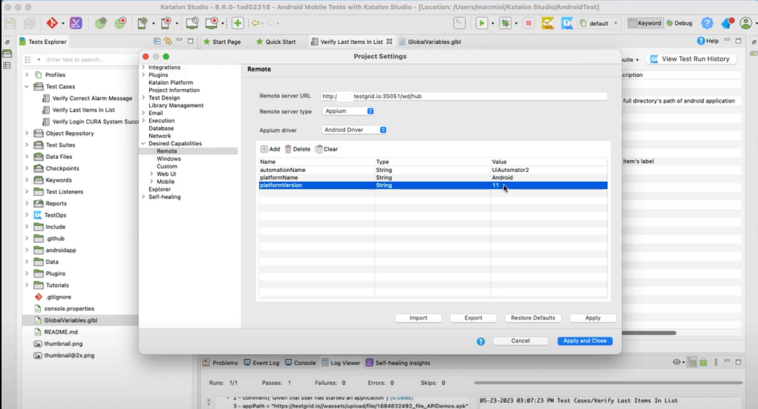Switch to Debug perspective
758x409 pixels.
pyautogui.click(x=679, y=23)
